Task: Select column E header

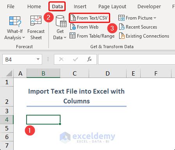Action: (x=133, y=73)
